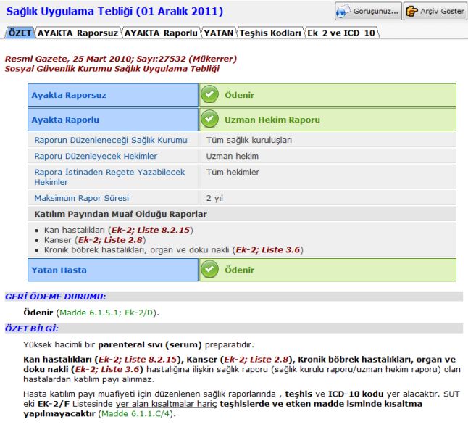Select the YATAN tab
The width and height of the screenshot is (468, 430).
coord(218,33)
